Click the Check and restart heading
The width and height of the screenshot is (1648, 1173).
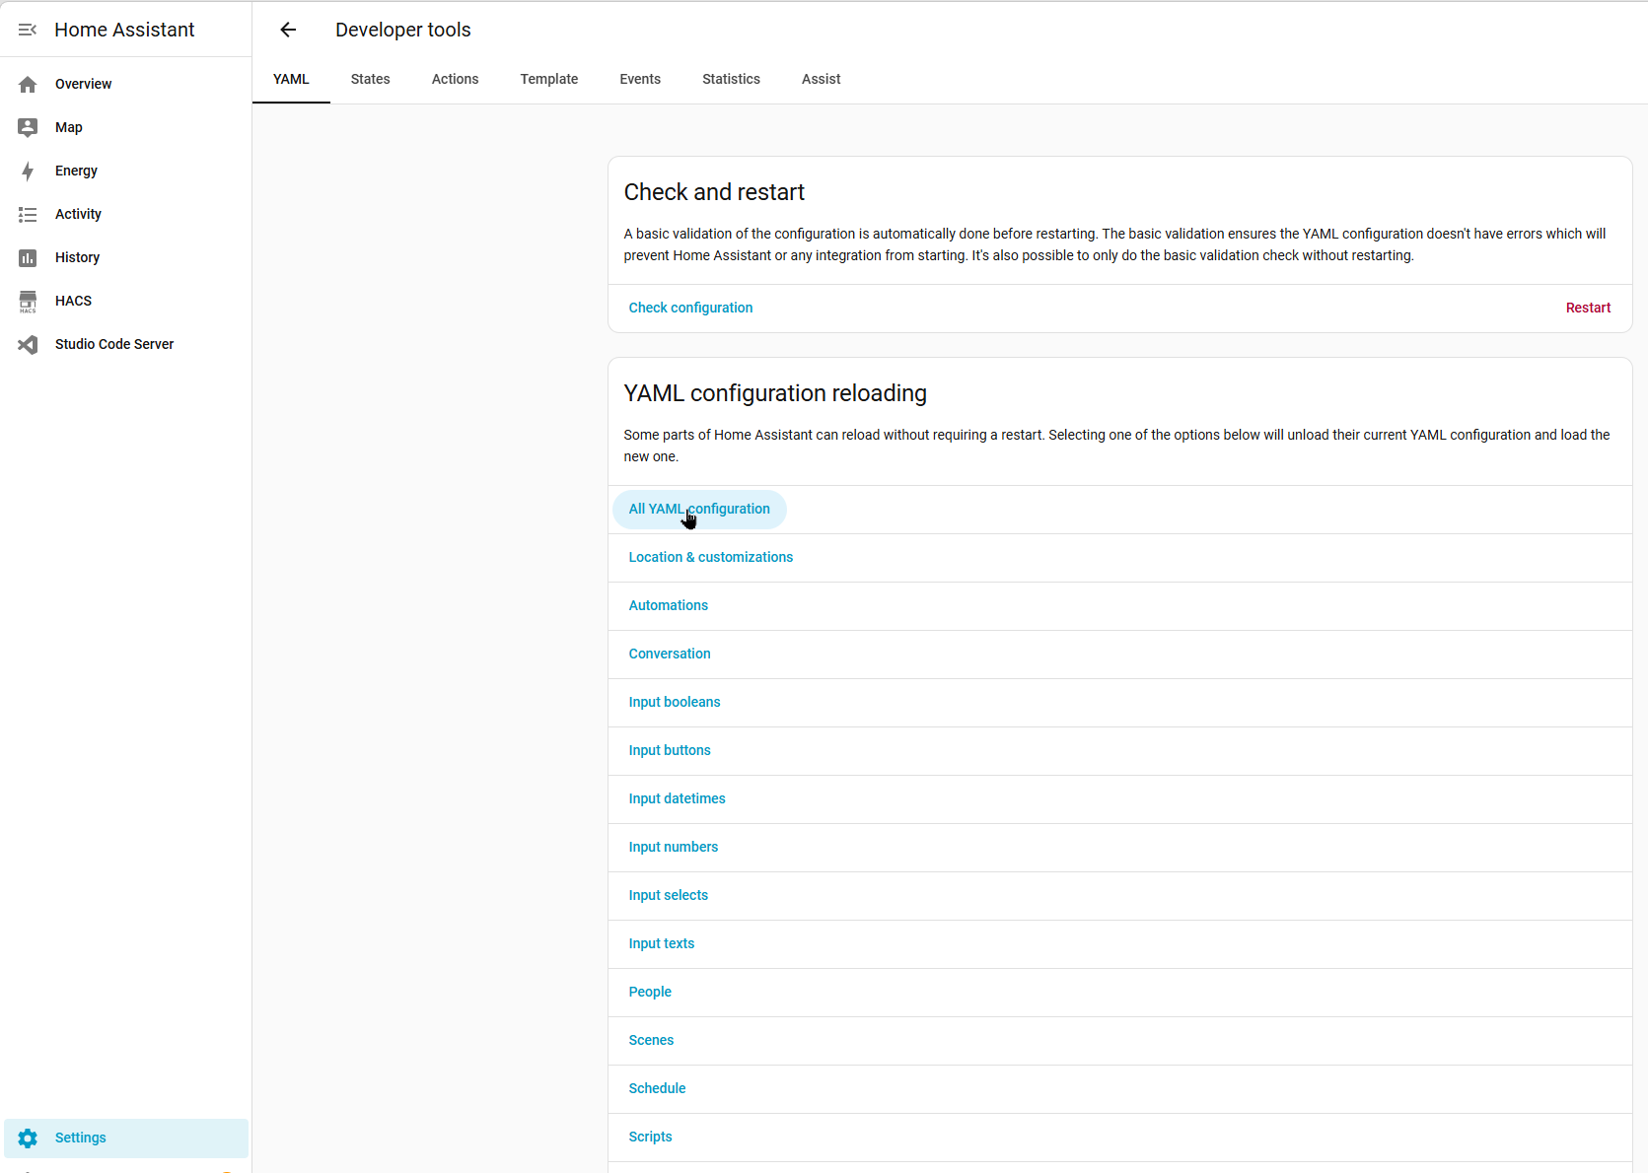pyautogui.click(x=714, y=192)
